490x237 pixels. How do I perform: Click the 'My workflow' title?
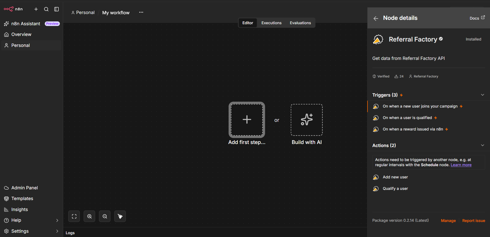click(x=116, y=13)
